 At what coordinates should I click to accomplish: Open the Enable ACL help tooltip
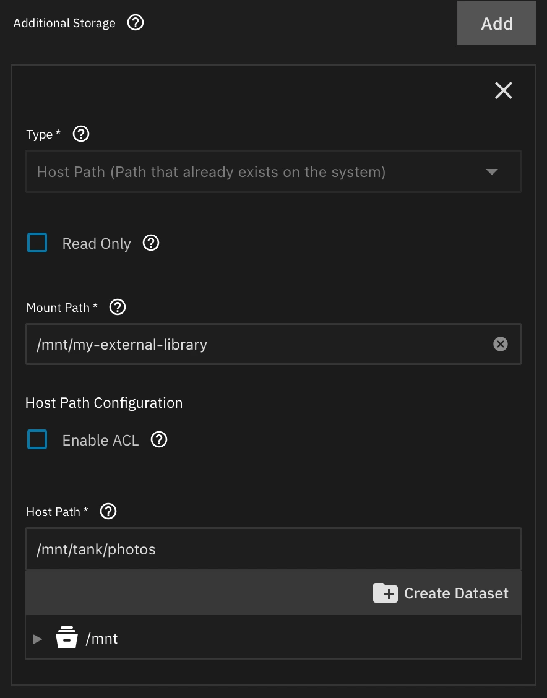coord(158,439)
